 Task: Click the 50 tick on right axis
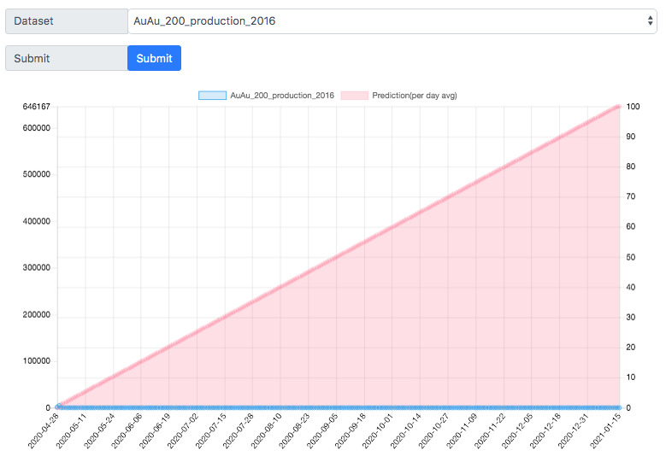pos(631,257)
